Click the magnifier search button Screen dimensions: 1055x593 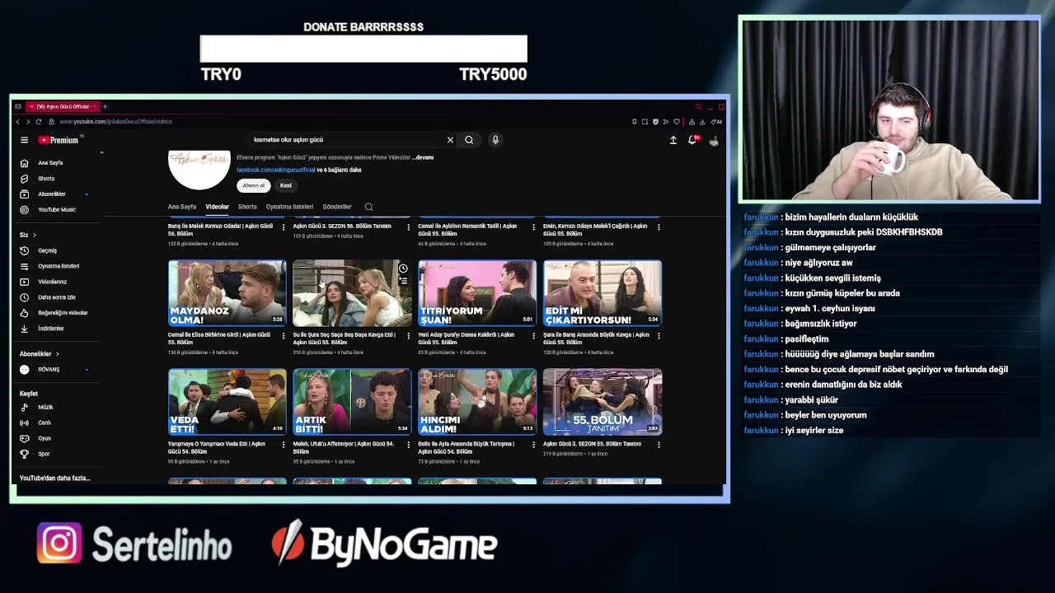coord(469,140)
